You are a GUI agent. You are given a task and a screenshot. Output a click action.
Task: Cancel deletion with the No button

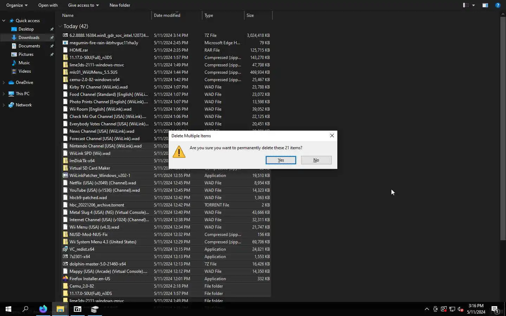[x=316, y=160]
